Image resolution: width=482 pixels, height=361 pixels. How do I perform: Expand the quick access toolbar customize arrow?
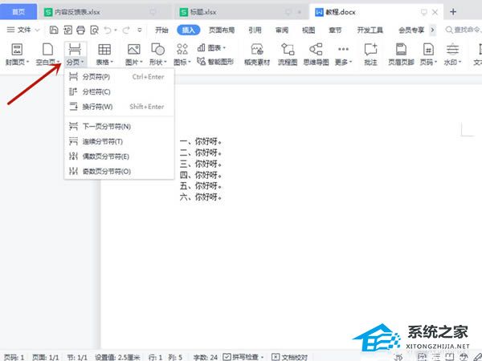point(140,30)
